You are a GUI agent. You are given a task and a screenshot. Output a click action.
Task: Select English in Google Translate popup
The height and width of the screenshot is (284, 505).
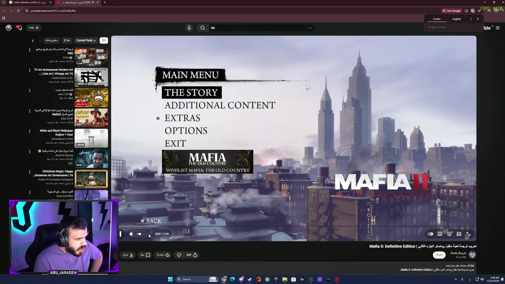(456, 19)
